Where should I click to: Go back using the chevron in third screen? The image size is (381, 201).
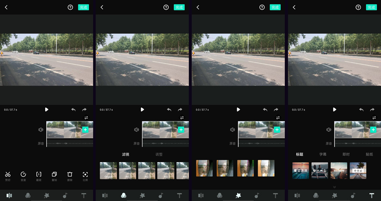(198, 7)
